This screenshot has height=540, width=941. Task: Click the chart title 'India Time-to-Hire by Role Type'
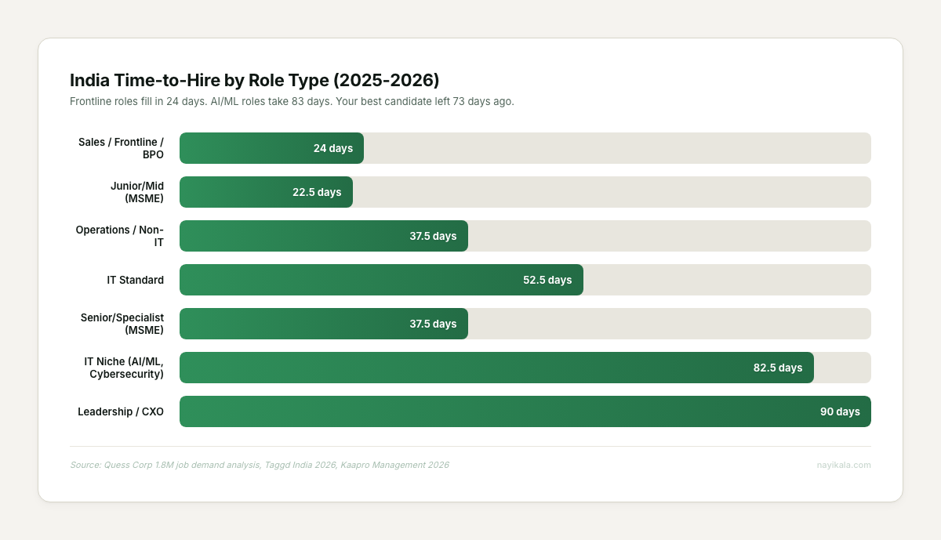click(x=254, y=80)
